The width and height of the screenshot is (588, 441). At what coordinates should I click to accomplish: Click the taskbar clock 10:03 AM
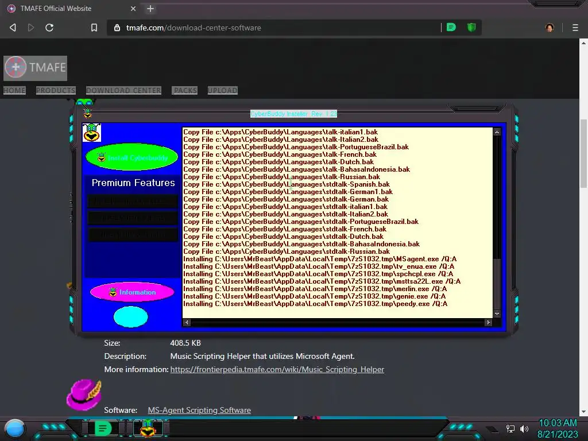tap(558, 423)
